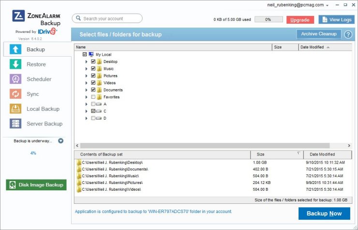Image resolution: width=358 pixels, height=230 pixels.
Task: Expand drive D tree node
Action: 86,119
